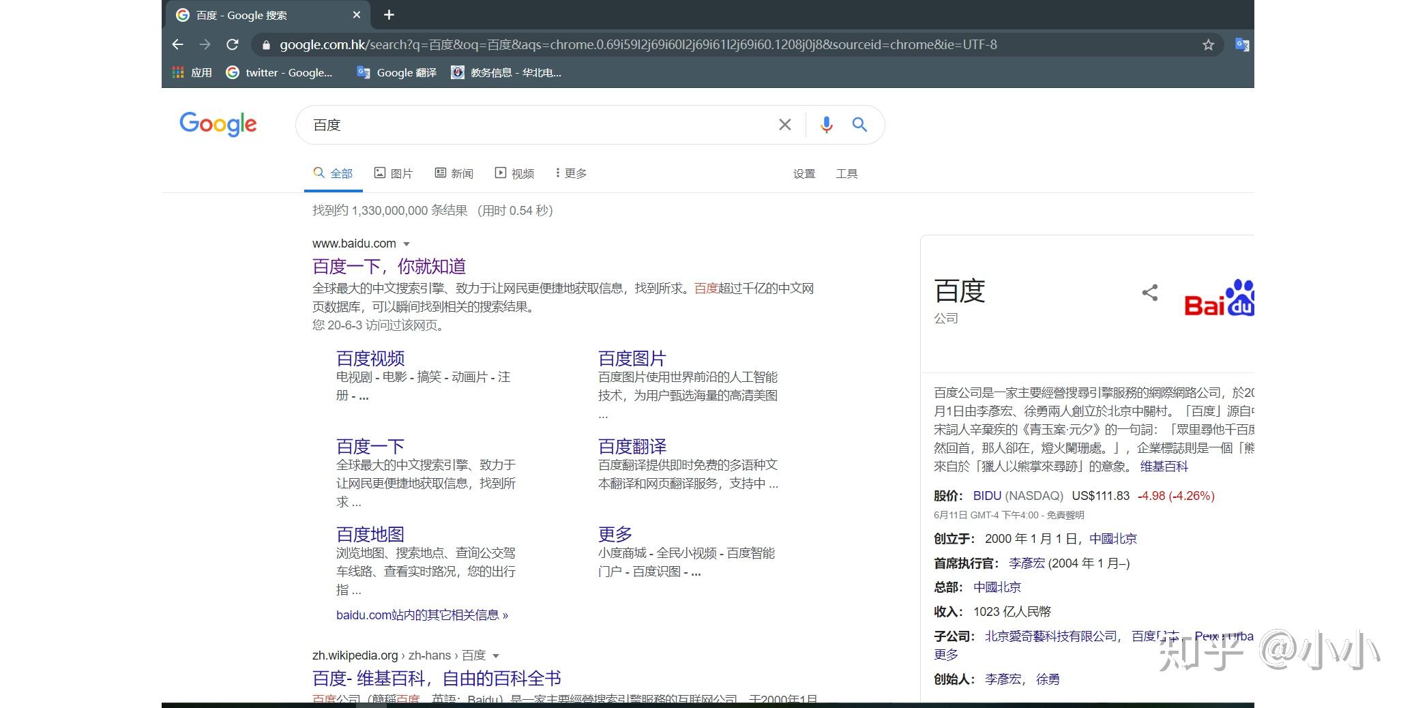The width and height of the screenshot is (1416, 708).
Task: Reload the current page
Action: click(x=233, y=44)
